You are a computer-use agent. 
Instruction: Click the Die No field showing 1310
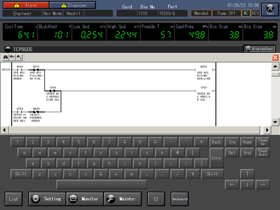147,13
